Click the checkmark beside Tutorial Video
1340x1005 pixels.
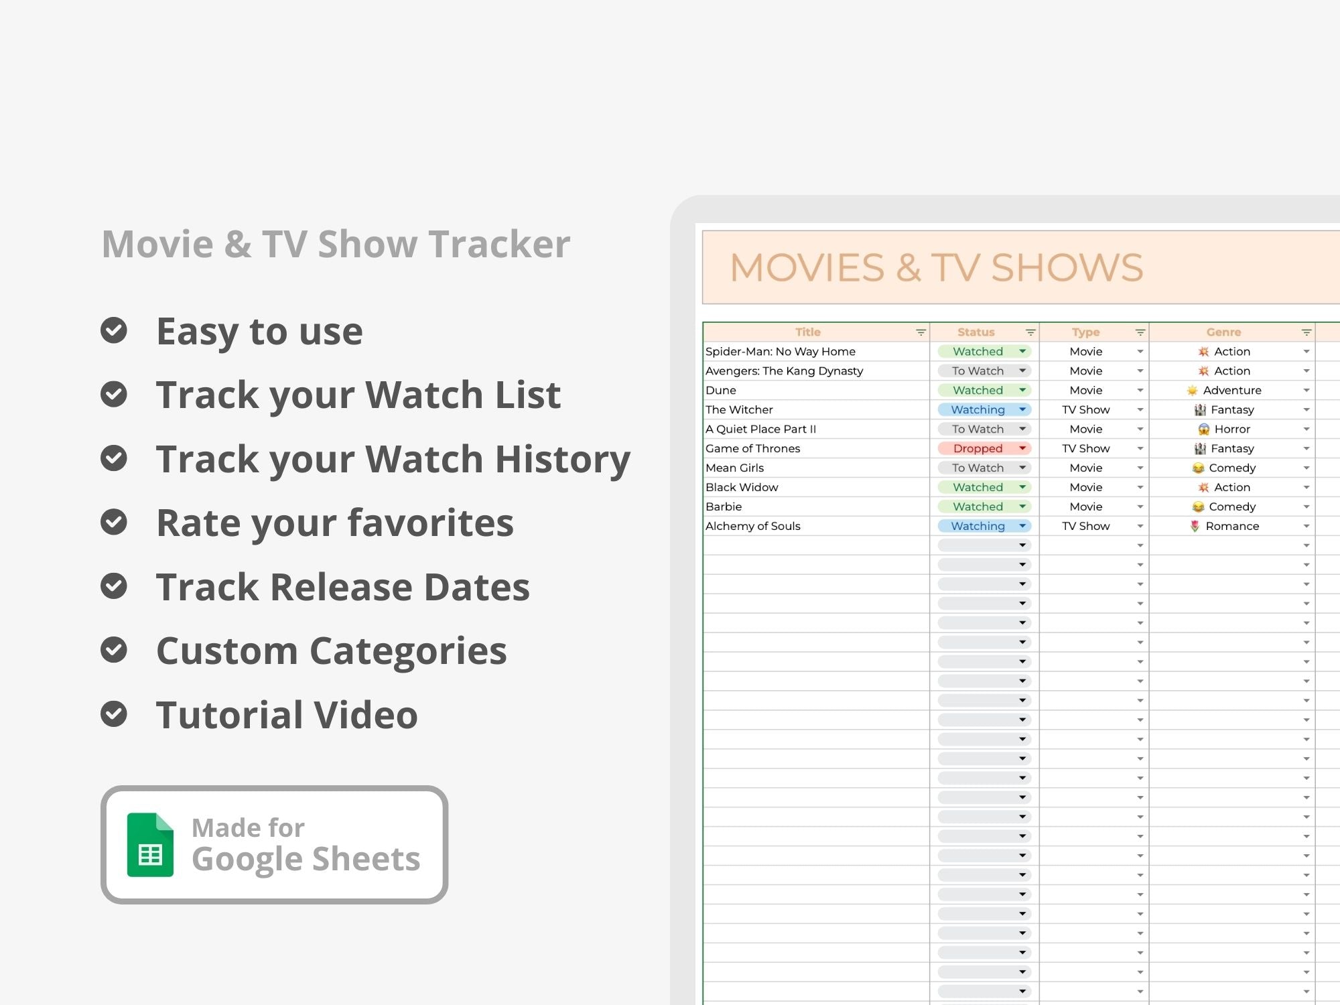coord(114,714)
